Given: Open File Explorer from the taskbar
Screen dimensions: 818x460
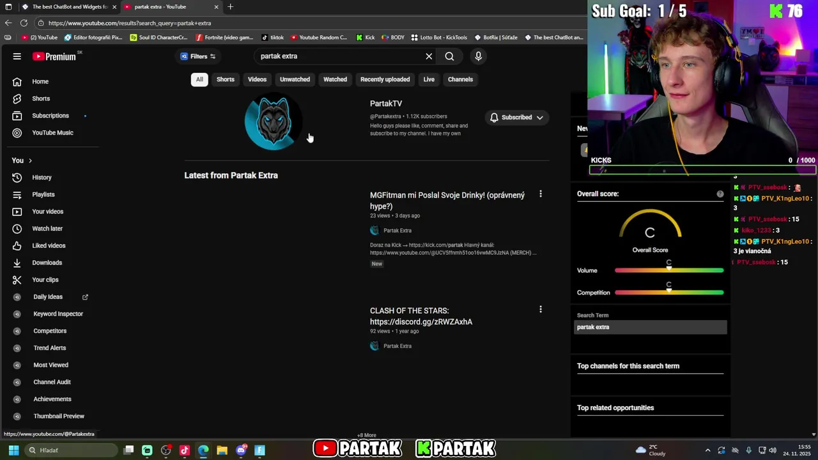Looking at the screenshot, I should pos(222,450).
